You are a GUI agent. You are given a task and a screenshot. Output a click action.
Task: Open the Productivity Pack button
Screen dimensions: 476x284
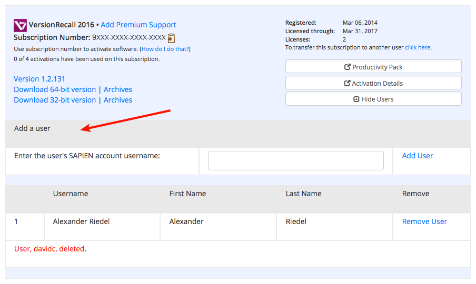click(373, 67)
